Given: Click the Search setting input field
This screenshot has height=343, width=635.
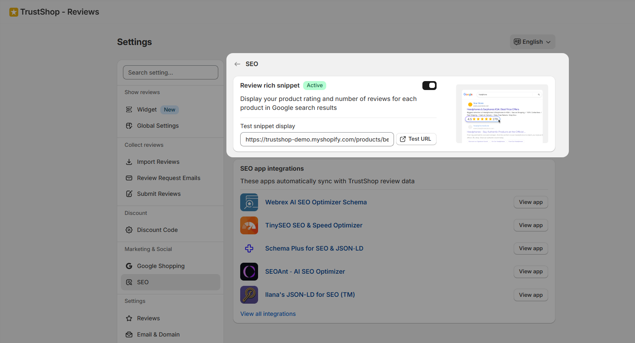Looking at the screenshot, I should tap(170, 73).
